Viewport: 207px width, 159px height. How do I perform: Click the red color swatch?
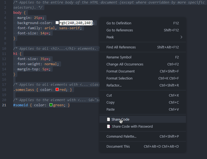pyautogui.click(x=57, y=89)
